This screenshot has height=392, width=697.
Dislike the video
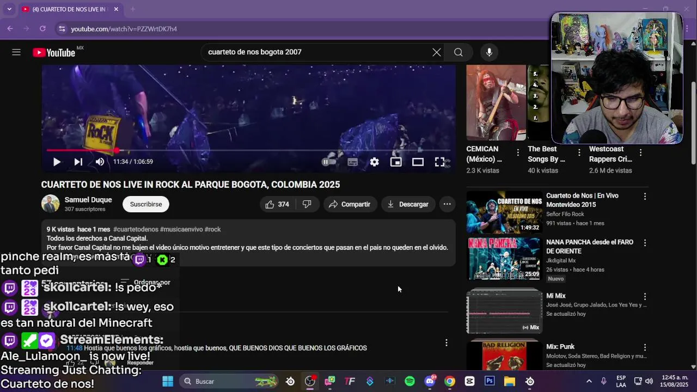click(x=307, y=204)
